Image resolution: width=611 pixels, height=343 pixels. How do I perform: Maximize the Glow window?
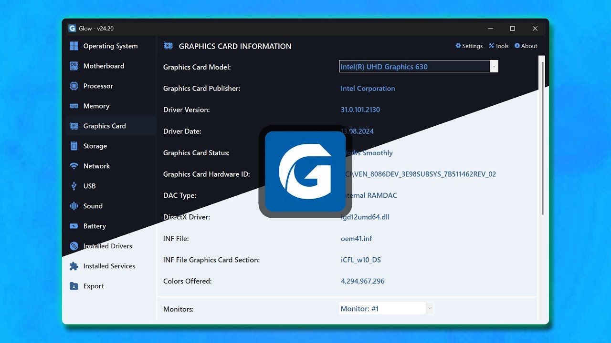(x=512, y=29)
